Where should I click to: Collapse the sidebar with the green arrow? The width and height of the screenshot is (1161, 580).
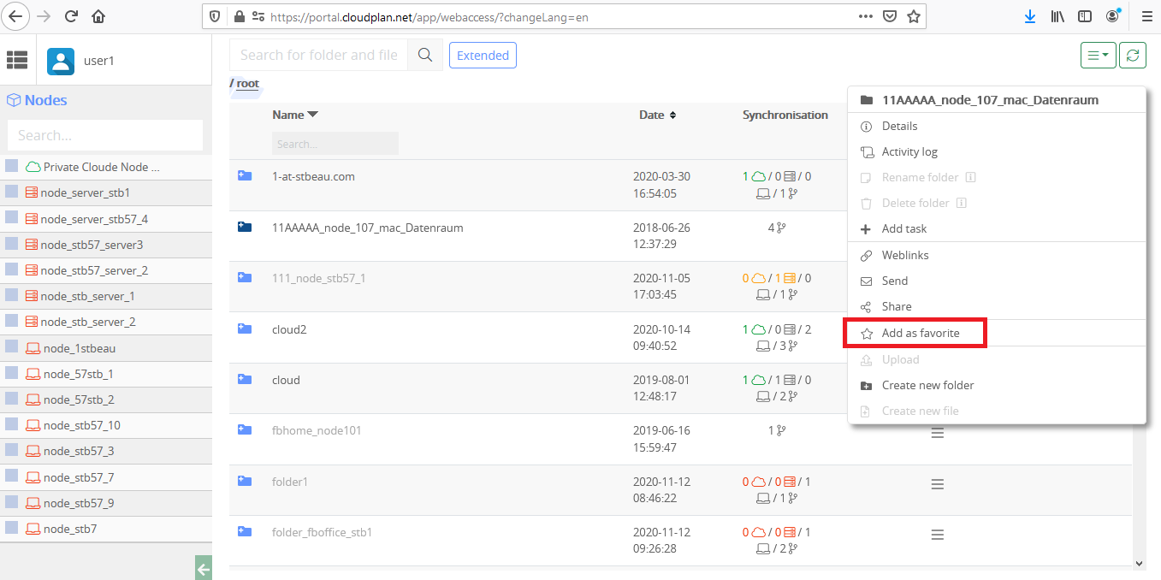pos(203,568)
